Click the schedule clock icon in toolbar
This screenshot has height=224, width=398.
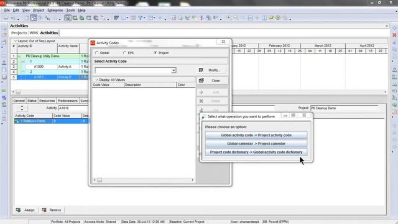click(180, 18)
